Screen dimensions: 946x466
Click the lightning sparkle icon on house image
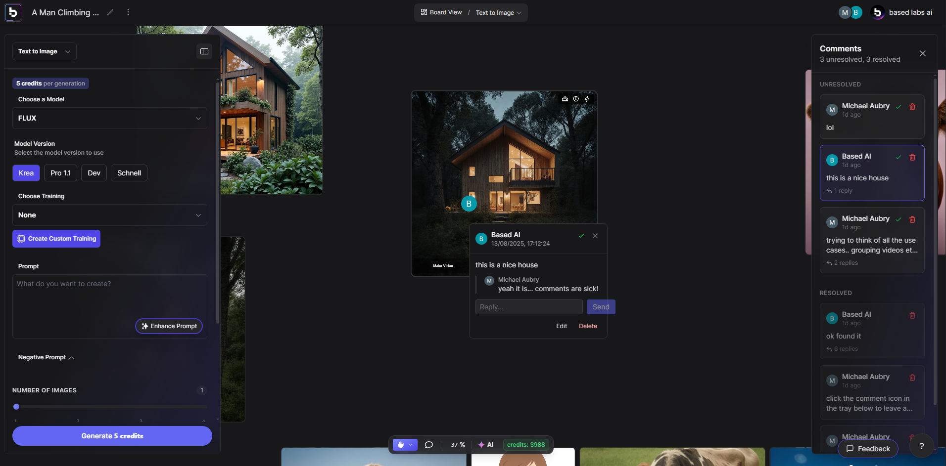click(587, 99)
